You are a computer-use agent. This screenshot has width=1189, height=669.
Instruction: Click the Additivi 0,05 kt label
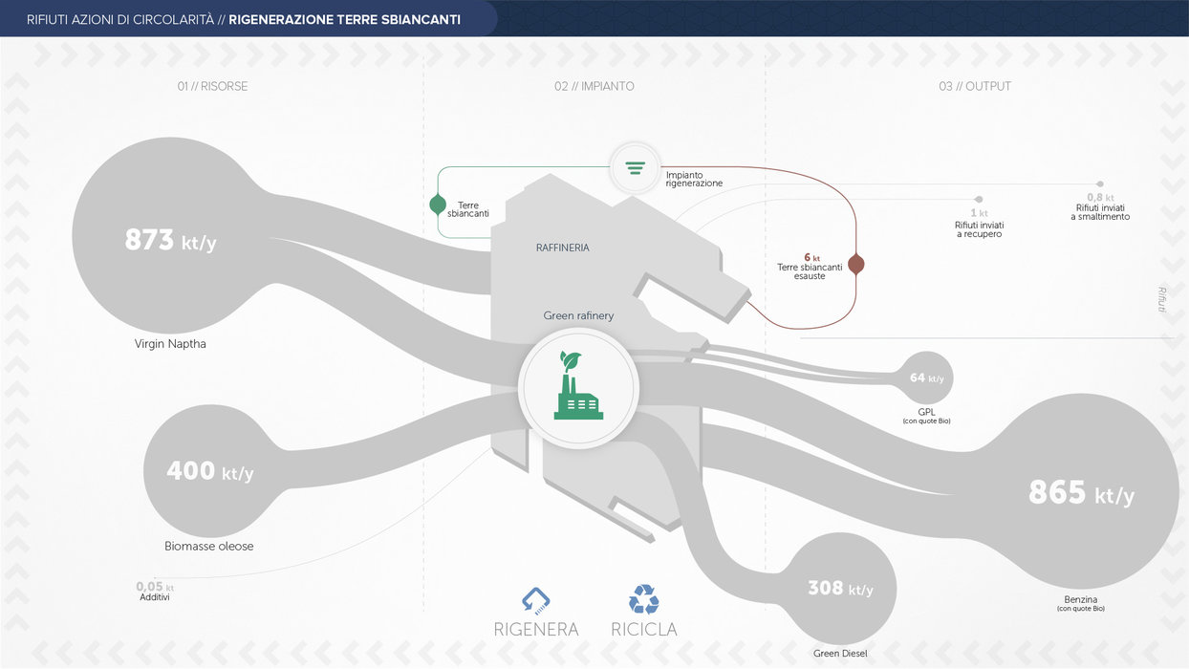[x=155, y=592]
